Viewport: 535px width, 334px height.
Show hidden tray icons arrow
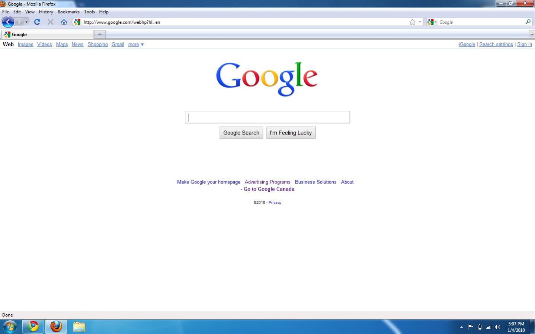(461, 327)
